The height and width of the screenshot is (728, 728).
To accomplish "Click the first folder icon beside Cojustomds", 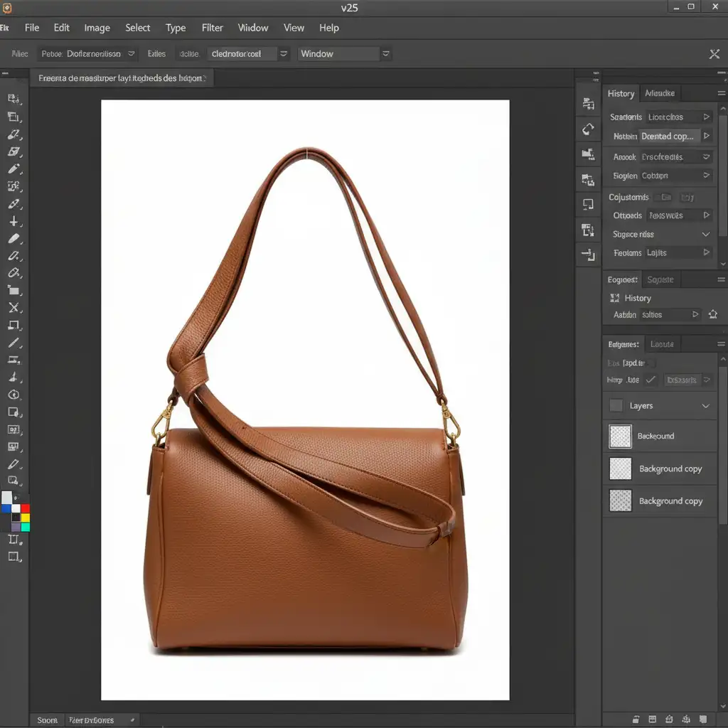I will (x=665, y=197).
